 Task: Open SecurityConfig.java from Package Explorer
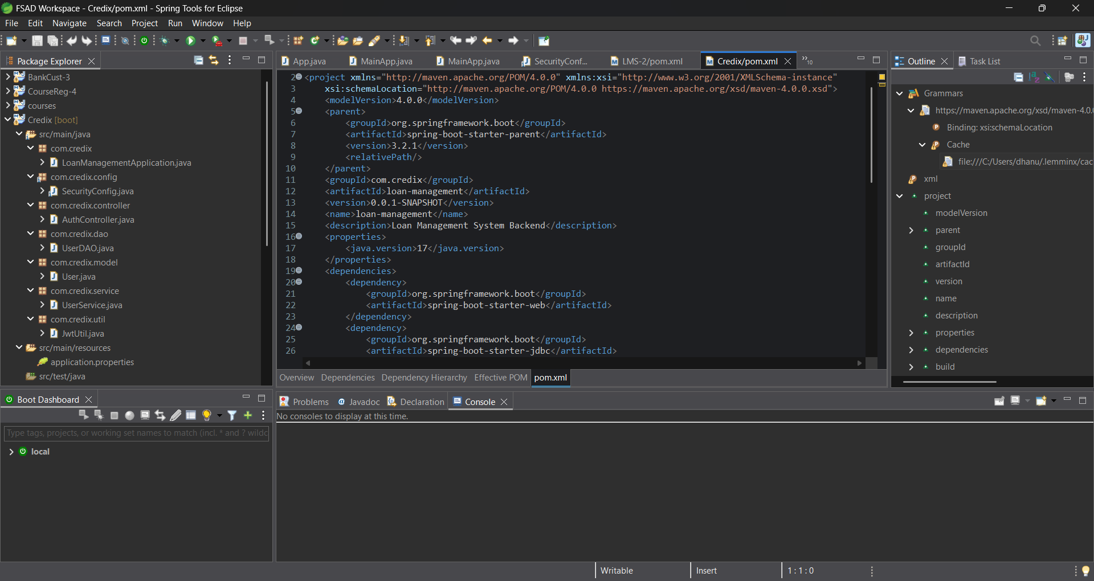pyautogui.click(x=97, y=191)
